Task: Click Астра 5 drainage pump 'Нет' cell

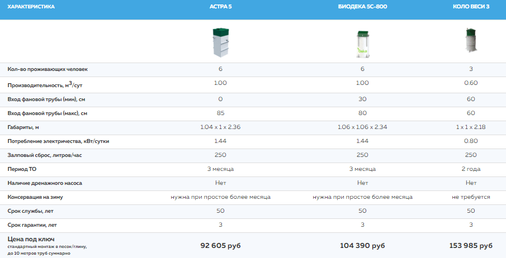Action: [221, 183]
